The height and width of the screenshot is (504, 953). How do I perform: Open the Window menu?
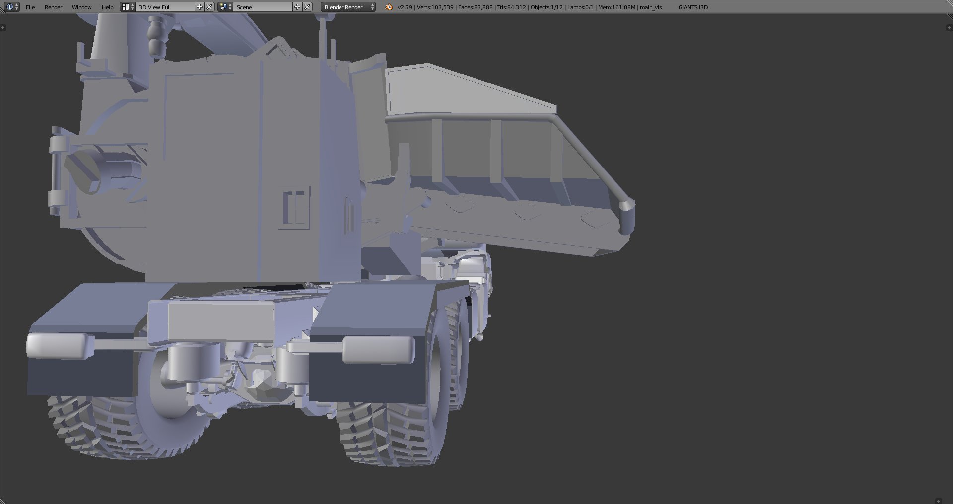coord(81,7)
